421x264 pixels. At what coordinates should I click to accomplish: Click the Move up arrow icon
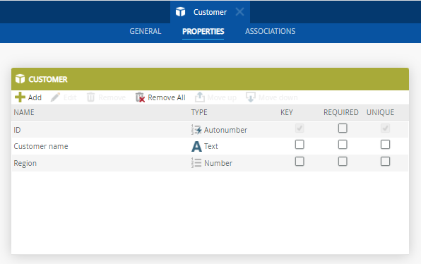click(x=199, y=97)
